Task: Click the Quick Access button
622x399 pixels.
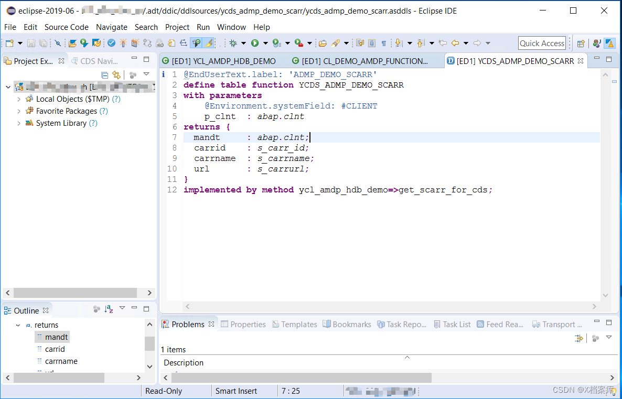Action: click(x=542, y=42)
